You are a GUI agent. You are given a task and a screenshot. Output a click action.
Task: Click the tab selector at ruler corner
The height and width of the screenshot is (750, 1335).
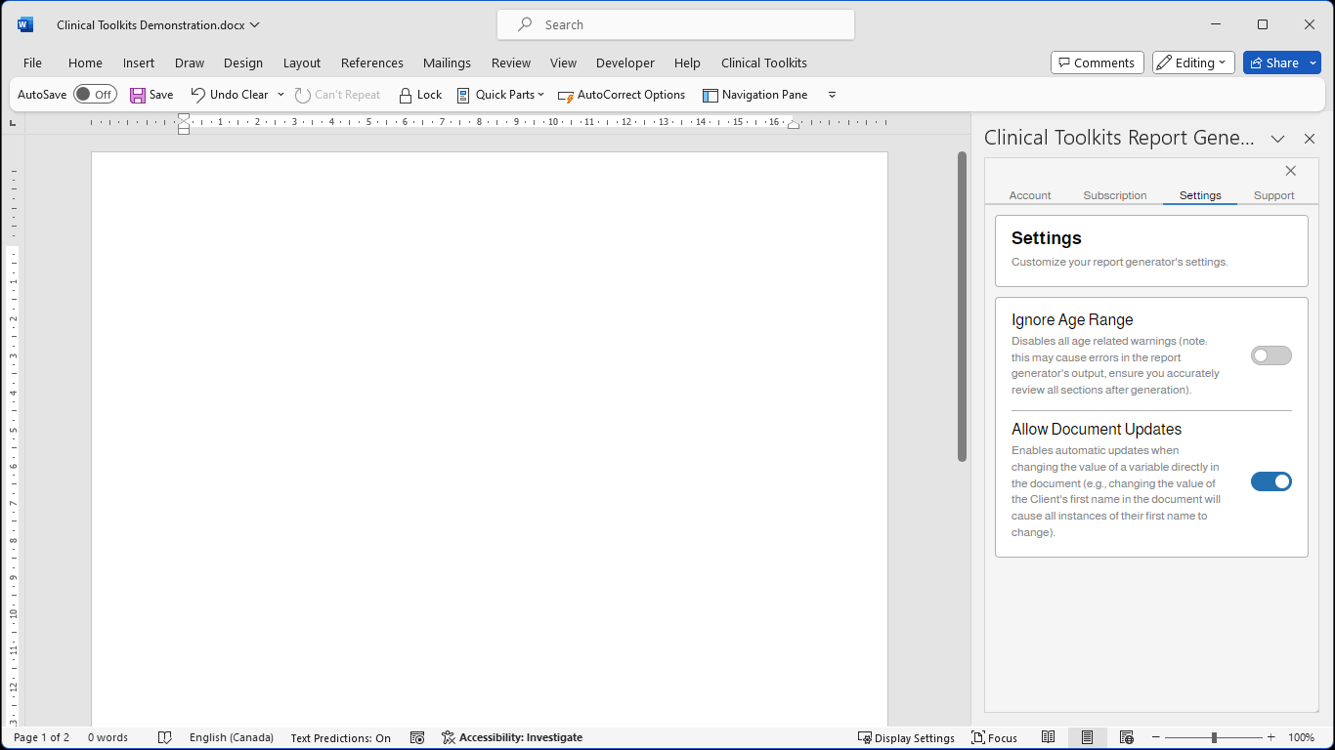[x=13, y=123]
